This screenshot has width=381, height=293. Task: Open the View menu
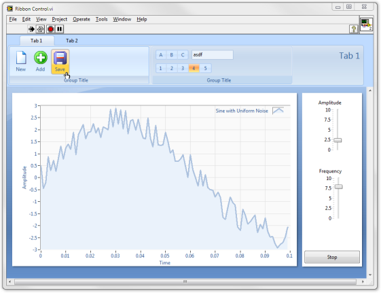41,19
